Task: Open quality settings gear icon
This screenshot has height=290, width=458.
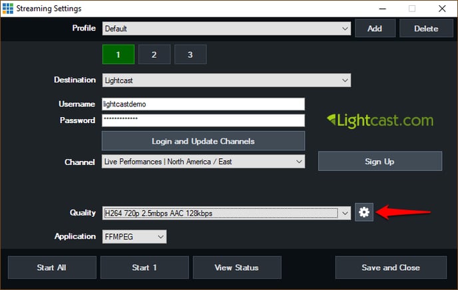Action: click(x=364, y=212)
